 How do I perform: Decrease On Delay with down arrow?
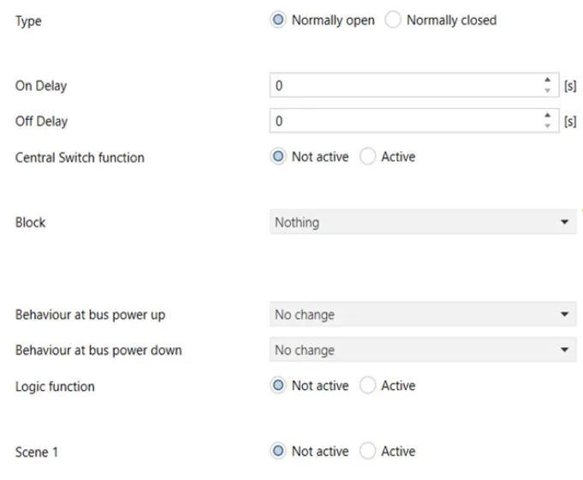pos(548,91)
